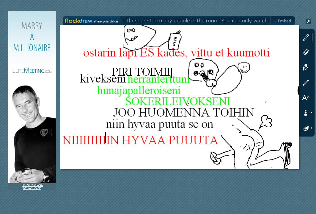Open the brush size selector
316x214 pixels.
306,113
